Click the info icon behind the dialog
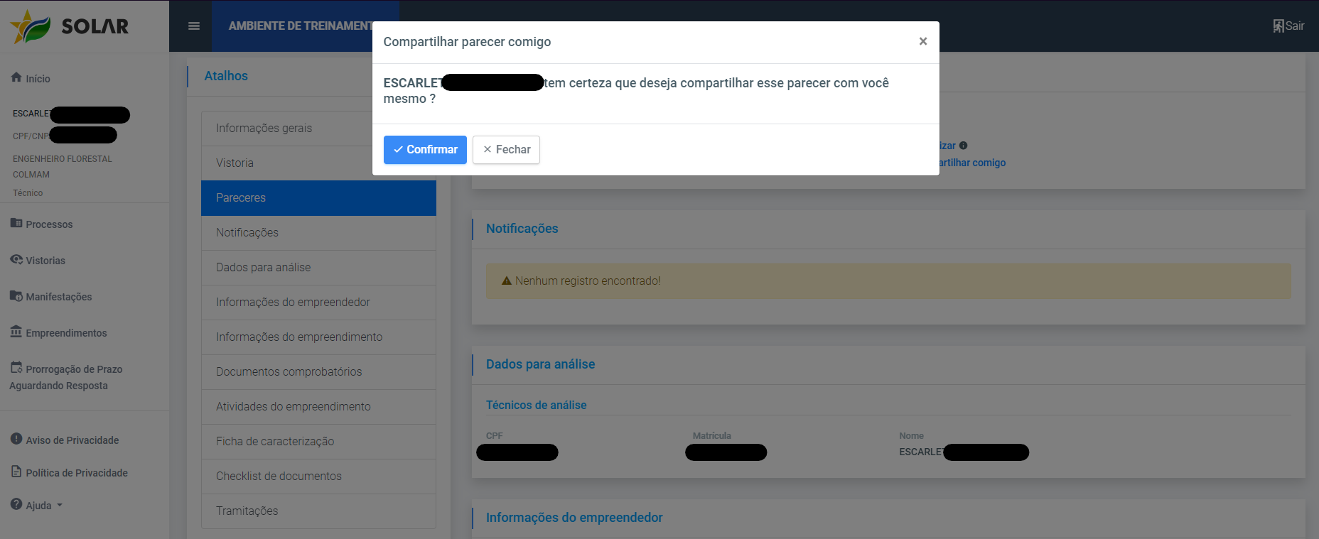 pyautogui.click(x=963, y=146)
